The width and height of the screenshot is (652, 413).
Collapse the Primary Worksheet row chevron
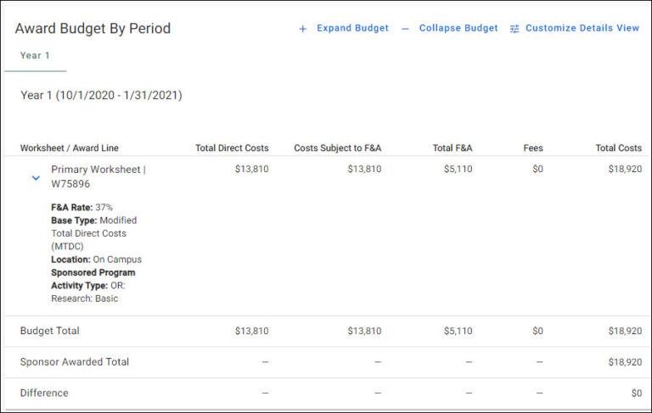[36, 178]
